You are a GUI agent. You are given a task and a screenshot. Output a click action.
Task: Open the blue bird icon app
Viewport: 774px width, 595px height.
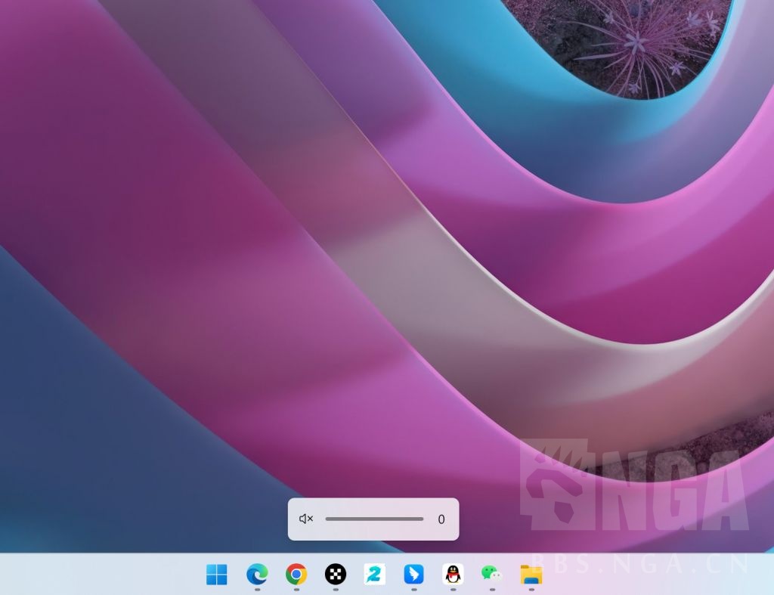click(413, 575)
